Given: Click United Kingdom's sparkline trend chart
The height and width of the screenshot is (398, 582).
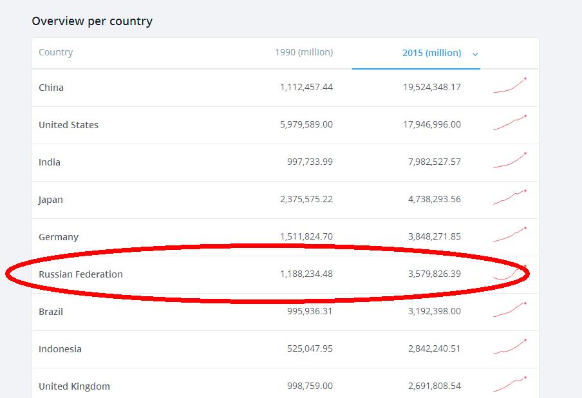Looking at the screenshot, I should [x=510, y=384].
